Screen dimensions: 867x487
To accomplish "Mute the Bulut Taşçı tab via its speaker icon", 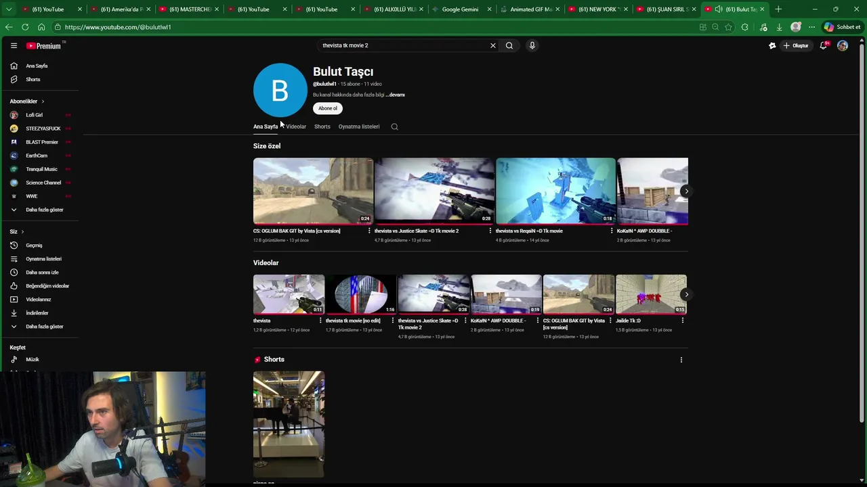I will coord(718,9).
